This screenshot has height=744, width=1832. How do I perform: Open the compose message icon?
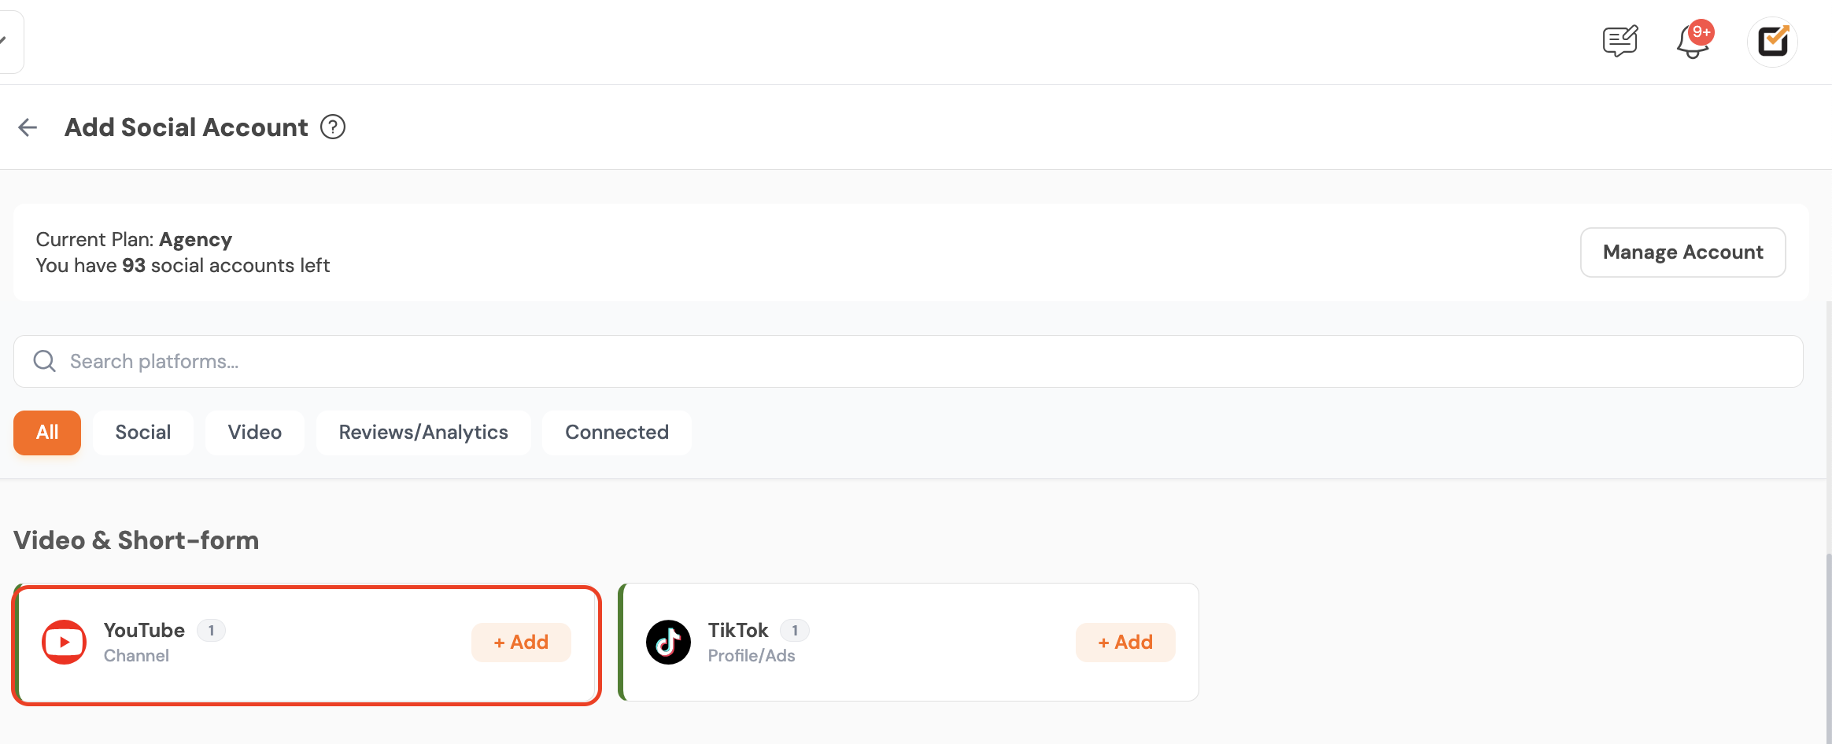pyautogui.click(x=1620, y=41)
